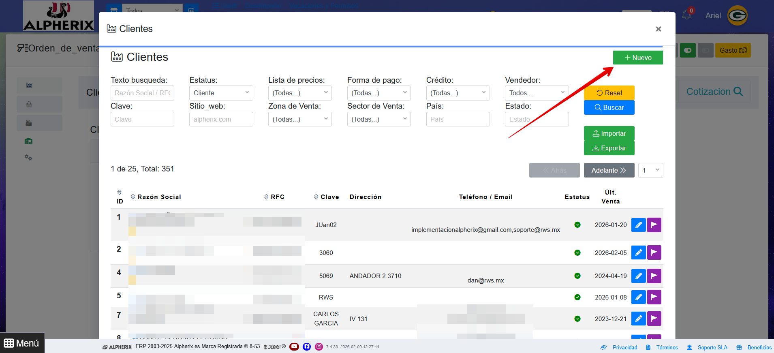Click the Adelante next page button
Image resolution: width=774 pixels, height=353 pixels.
pyautogui.click(x=609, y=170)
